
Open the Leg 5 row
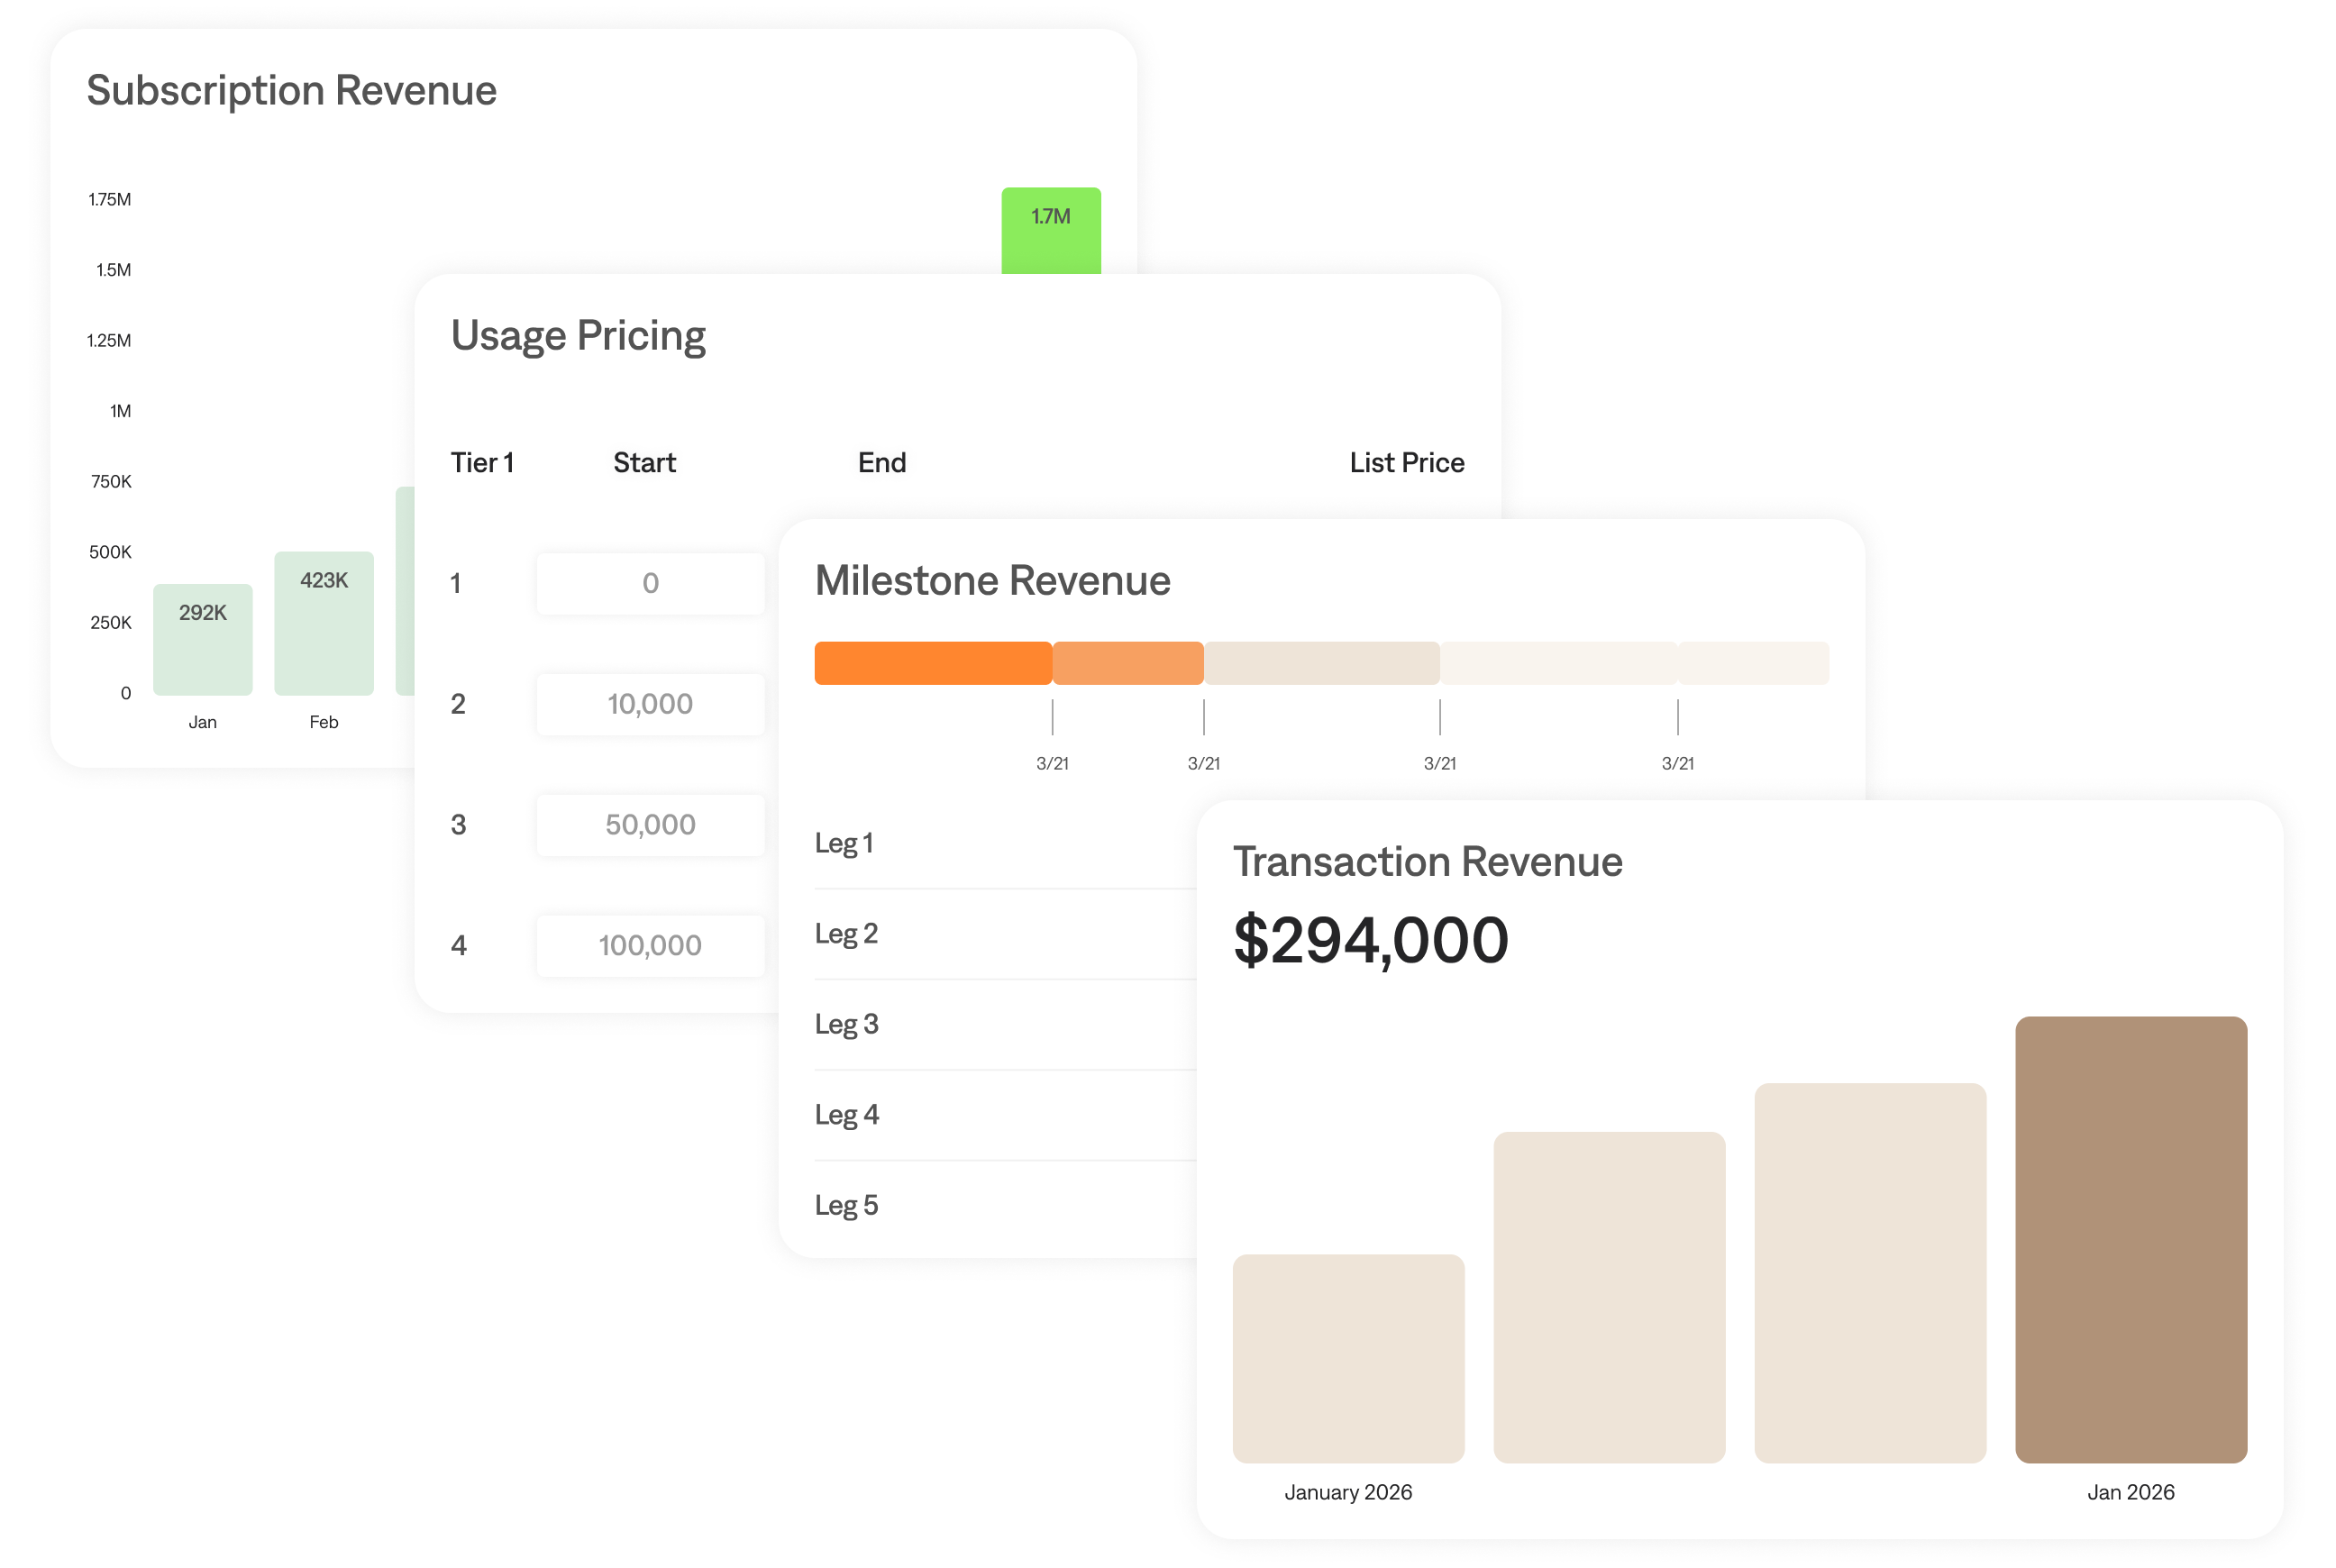point(1000,1205)
